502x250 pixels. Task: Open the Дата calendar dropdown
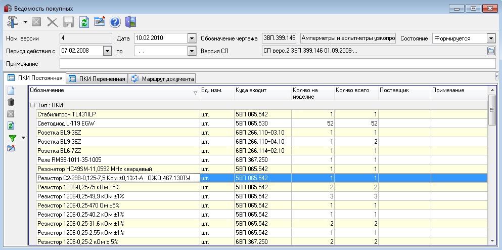click(192, 38)
